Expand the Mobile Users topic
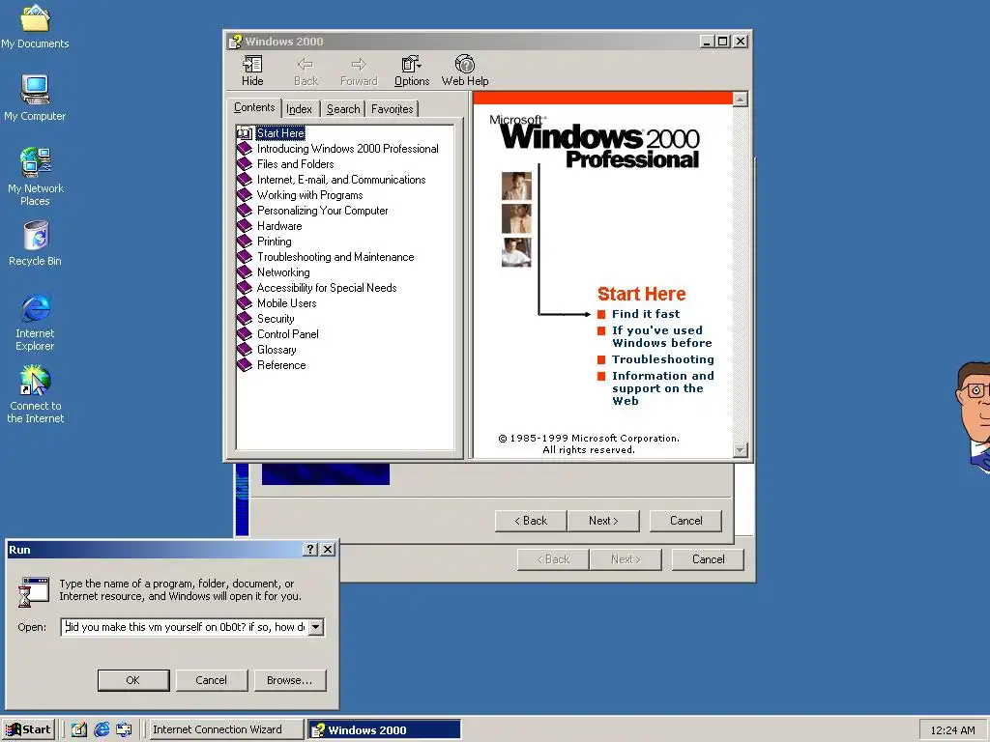 (286, 303)
